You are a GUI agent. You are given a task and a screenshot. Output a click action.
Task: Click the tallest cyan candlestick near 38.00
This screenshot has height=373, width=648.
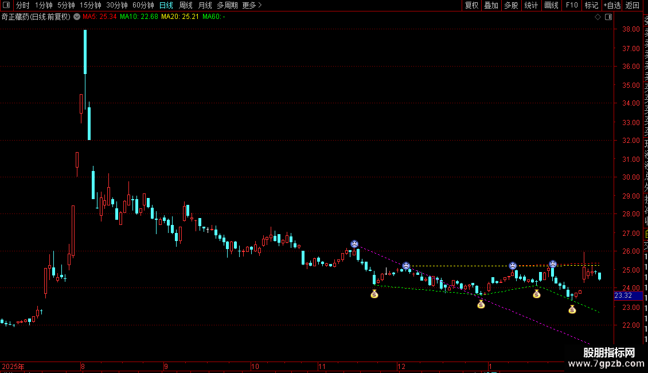click(85, 52)
